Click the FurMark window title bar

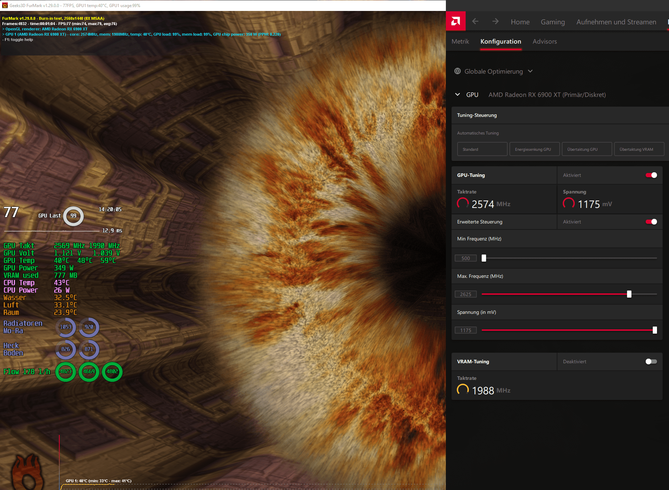223,5
